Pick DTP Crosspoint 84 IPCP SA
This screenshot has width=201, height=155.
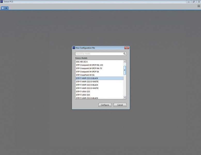pyautogui.click(x=99, y=72)
